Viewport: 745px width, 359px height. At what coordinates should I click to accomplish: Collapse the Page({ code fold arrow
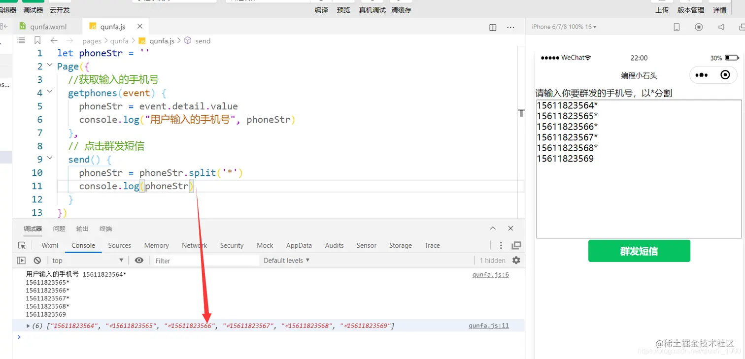(x=50, y=65)
